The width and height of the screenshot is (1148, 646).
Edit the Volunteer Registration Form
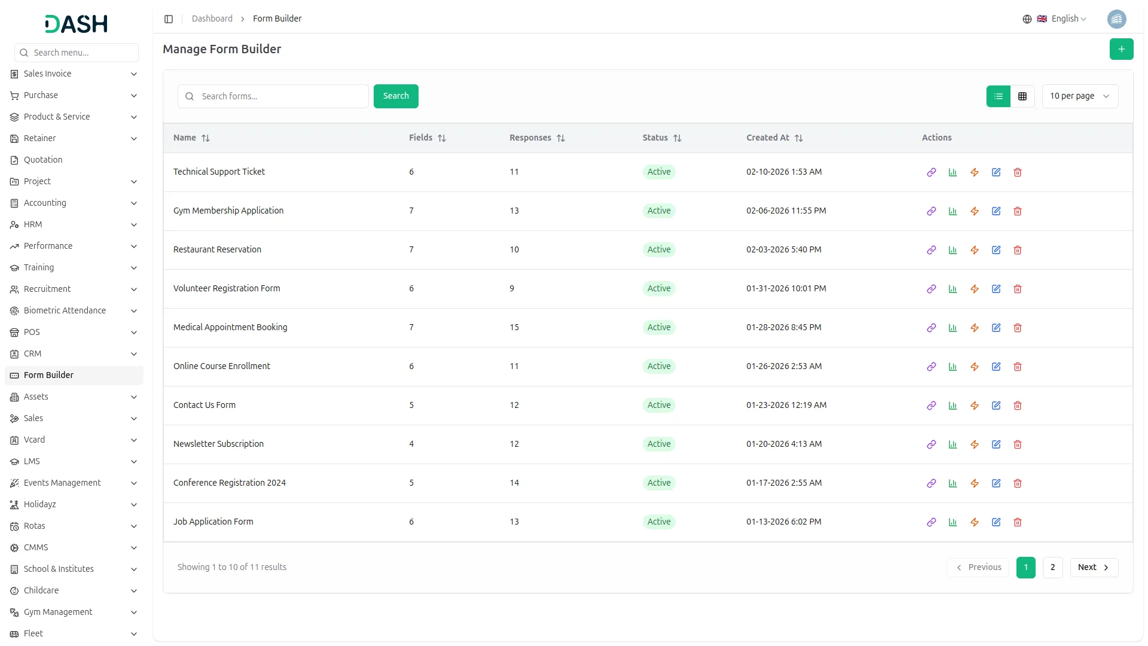(996, 289)
